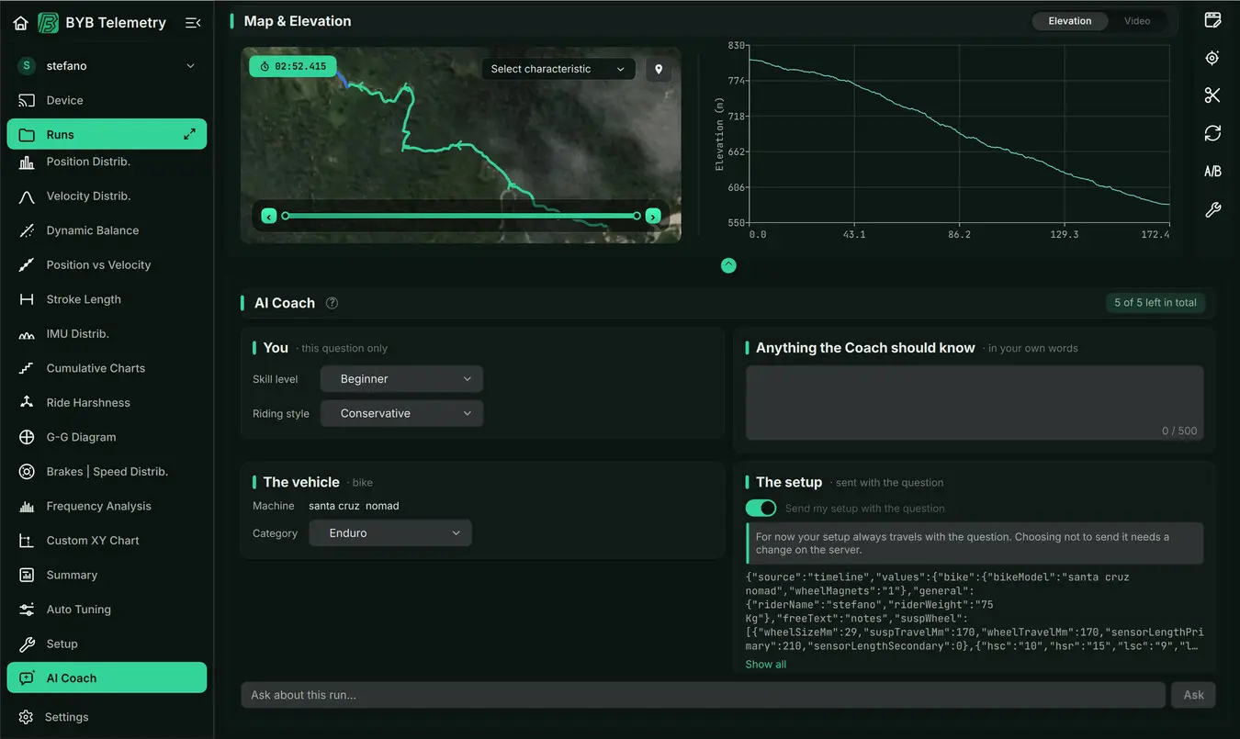
Task: Open Device in the sidebar
Action: point(107,100)
